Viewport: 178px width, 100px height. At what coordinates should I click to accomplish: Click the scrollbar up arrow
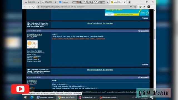[x=155, y=10]
